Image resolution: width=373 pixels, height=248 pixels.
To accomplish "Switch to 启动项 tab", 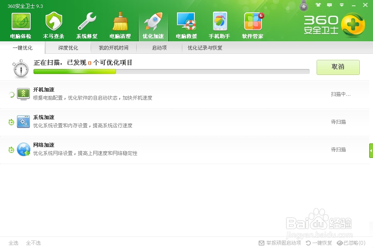I will [x=159, y=48].
